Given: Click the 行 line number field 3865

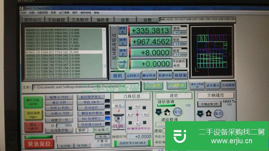Looking at the screenshot, I should coord(64,125).
